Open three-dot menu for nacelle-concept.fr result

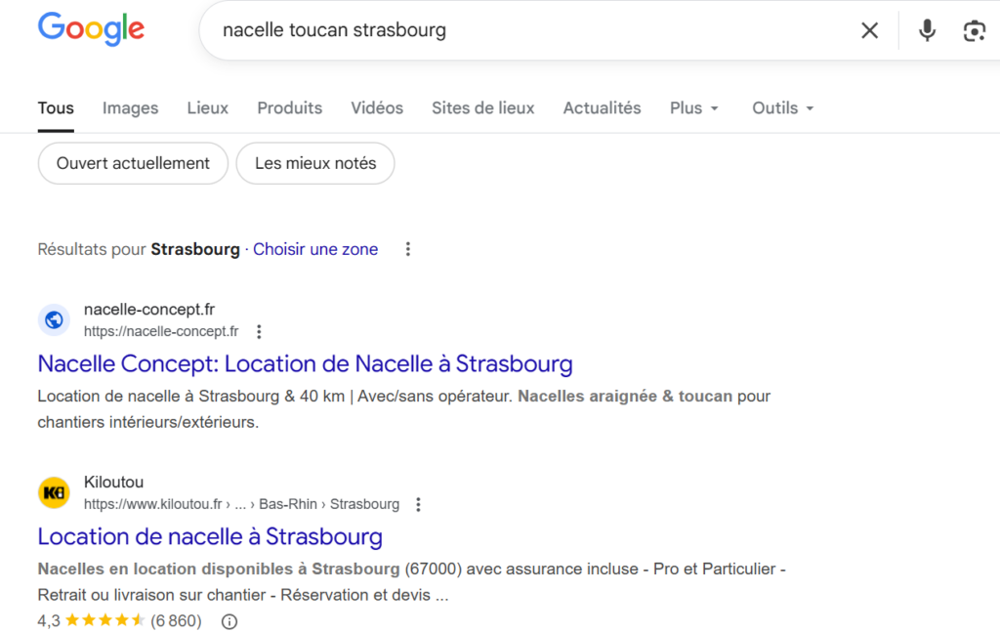(x=259, y=331)
